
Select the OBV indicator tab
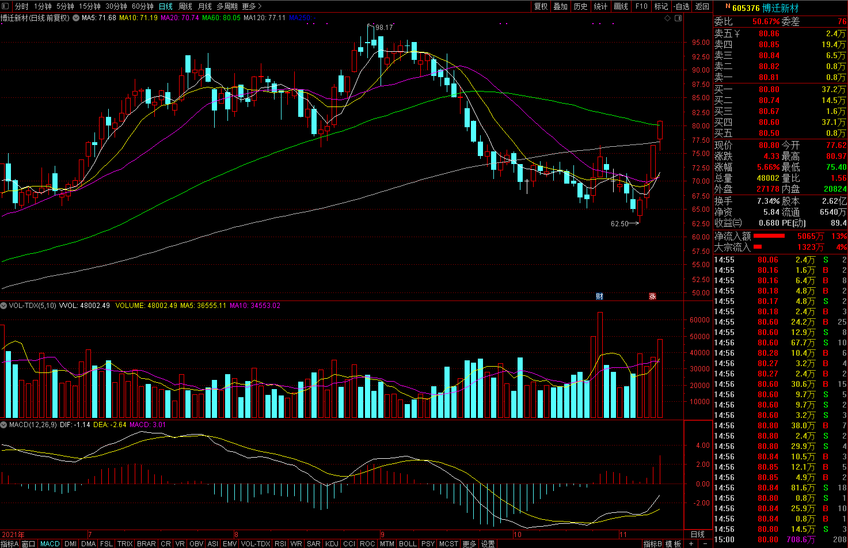pyautogui.click(x=196, y=543)
